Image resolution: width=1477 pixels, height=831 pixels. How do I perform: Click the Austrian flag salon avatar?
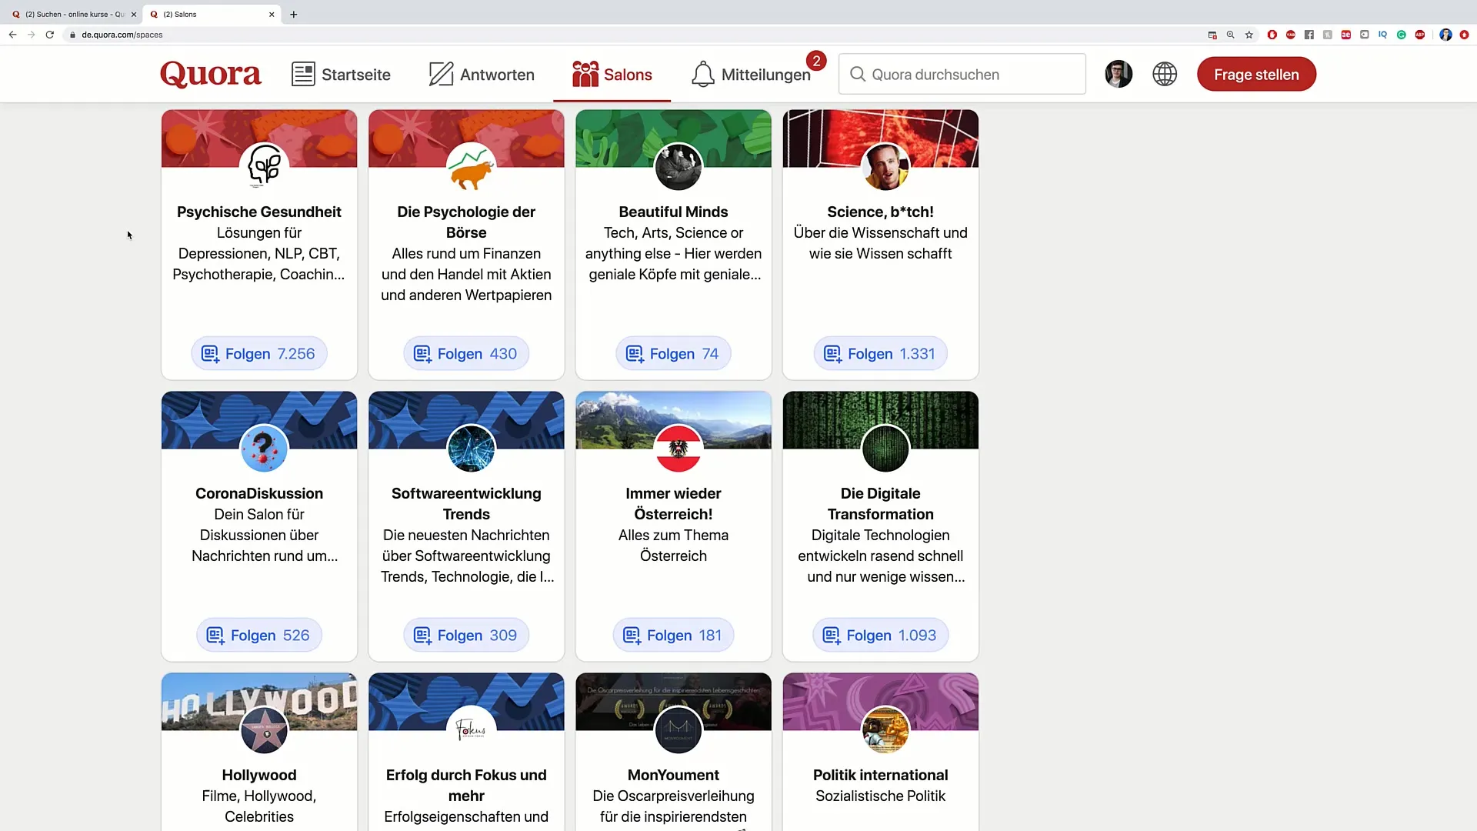point(678,448)
